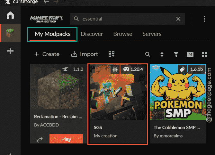This screenshot has height=155, width=215.
Task: Click the magnifier icon in search bar
Action: click(x=76, y=19)
